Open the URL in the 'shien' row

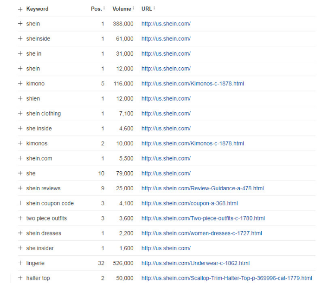click(166, 98)
